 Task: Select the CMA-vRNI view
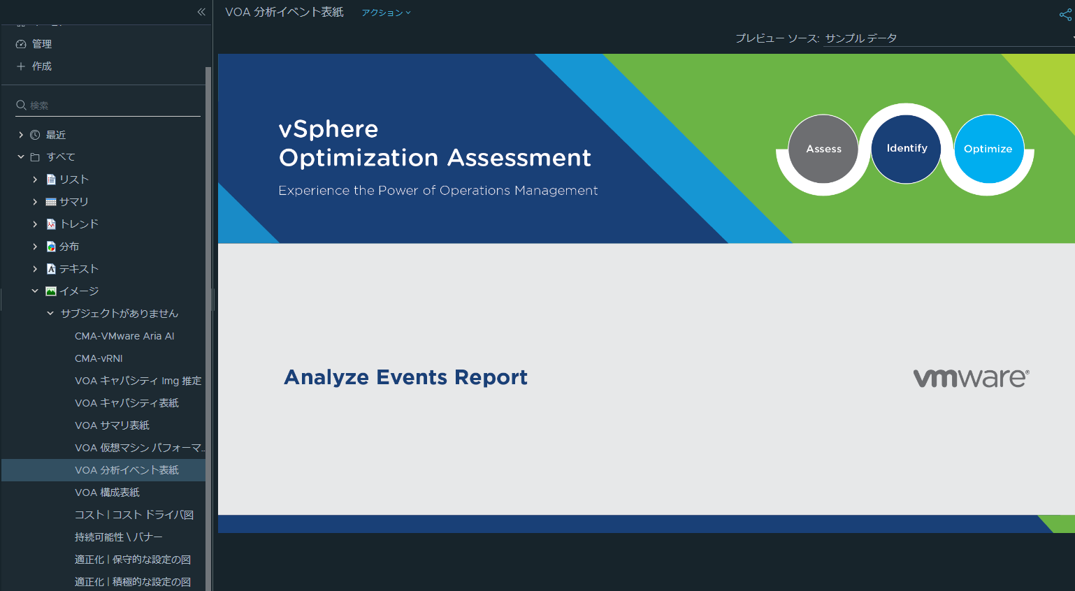pyautogui.click(x=99, y=358)
